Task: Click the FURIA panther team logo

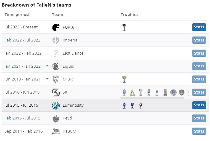Action: click(56, 27)
